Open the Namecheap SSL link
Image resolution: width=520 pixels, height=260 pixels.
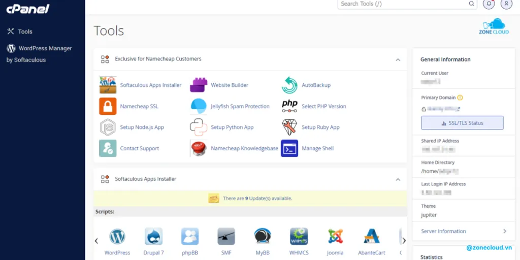tap(139, 106)
